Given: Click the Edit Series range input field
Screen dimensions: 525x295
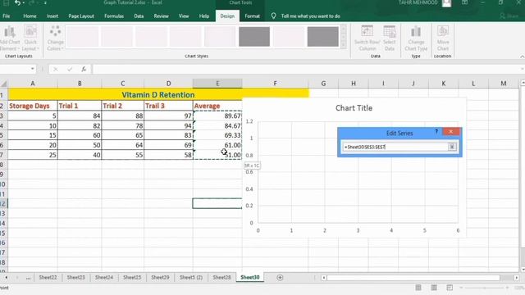Looking at the screenshot, I should coord(395,147).
